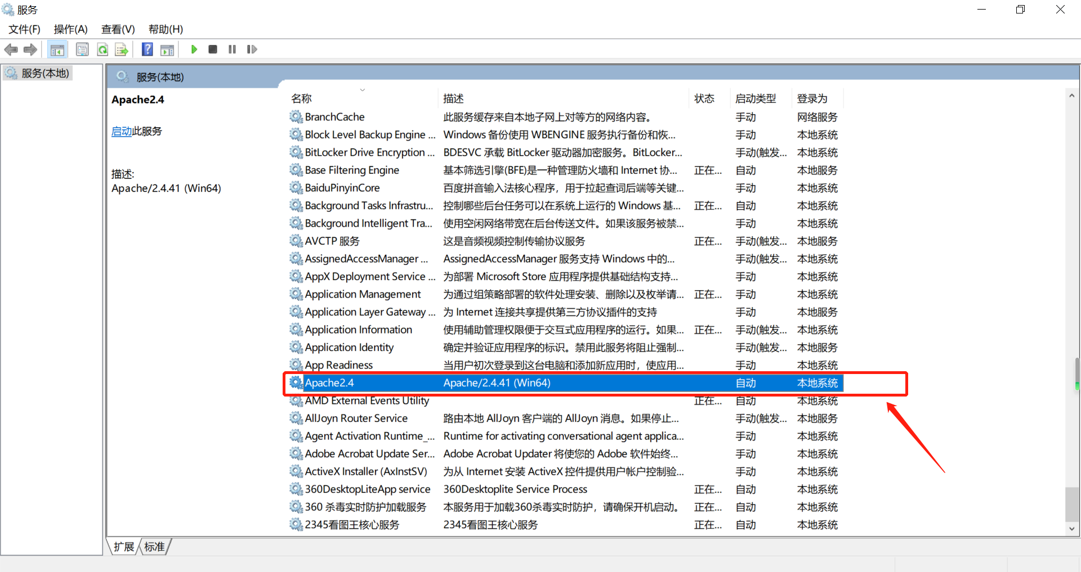Select Block Level Backup Engine service
The image size is (1081, 572).
click(565, 135)
